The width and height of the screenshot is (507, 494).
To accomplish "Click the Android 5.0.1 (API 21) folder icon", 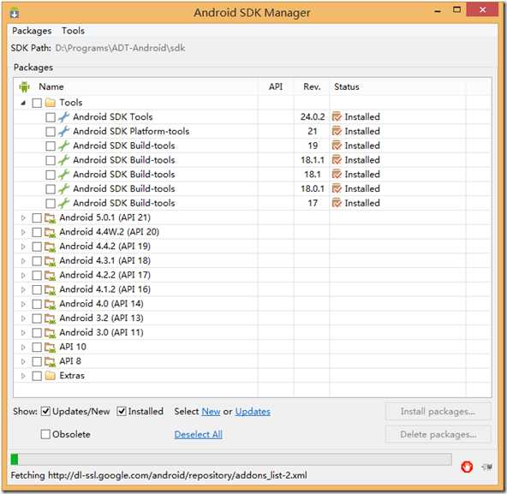I will [51, 218].
